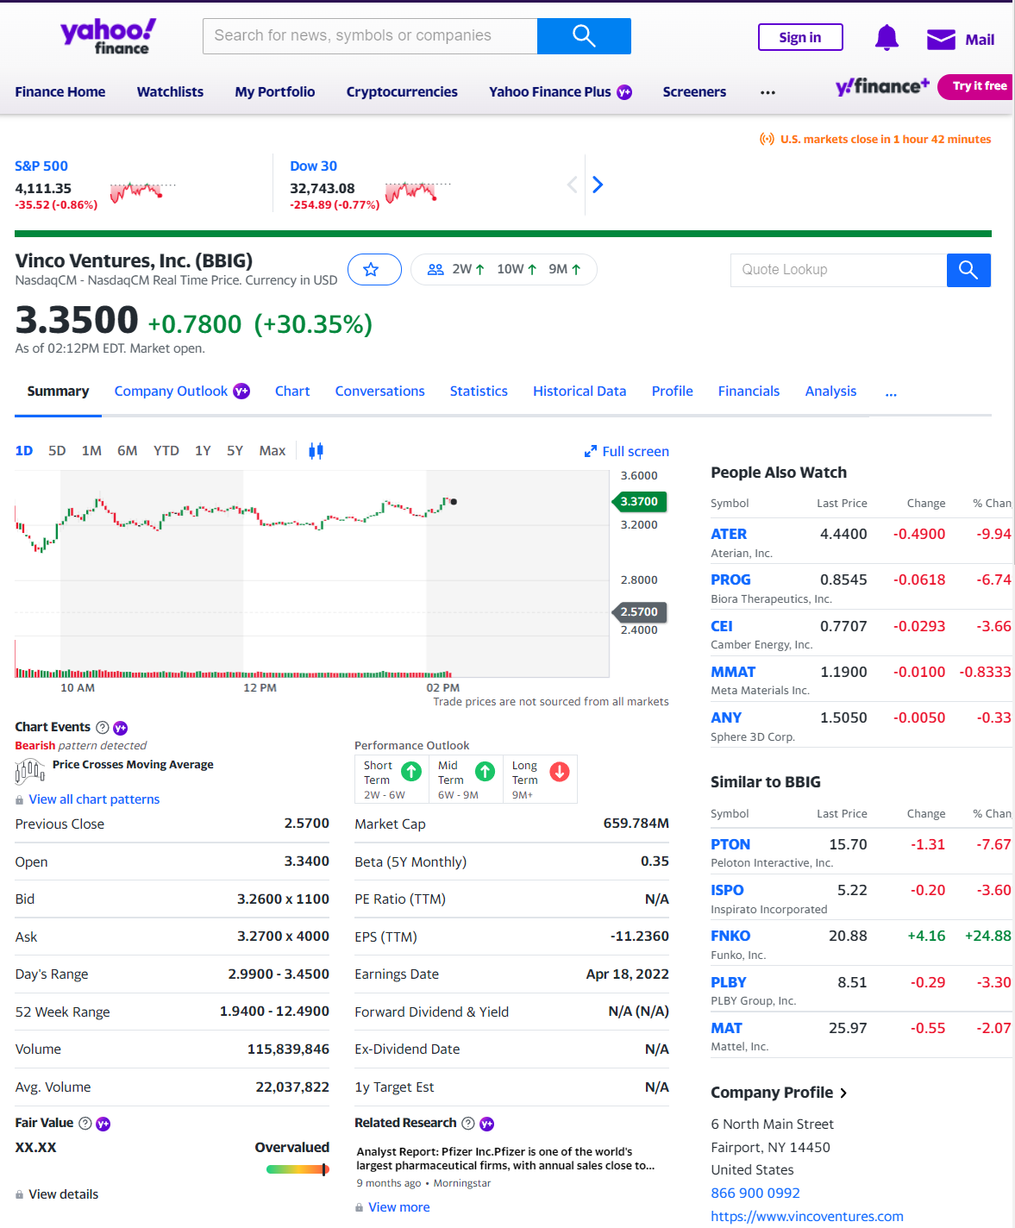Open the ATER stock link
This screenshot has width=1015, height=1228.
(729, 534)
